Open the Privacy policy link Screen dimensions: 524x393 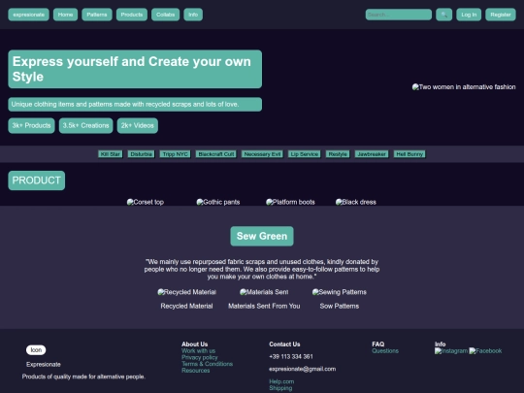200,357
